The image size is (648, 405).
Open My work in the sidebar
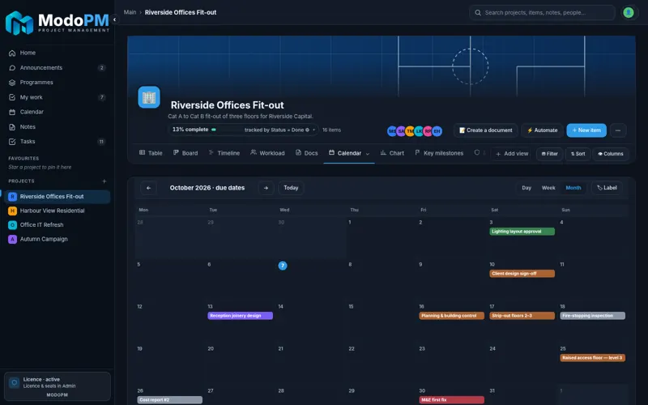tap(57, 97)
